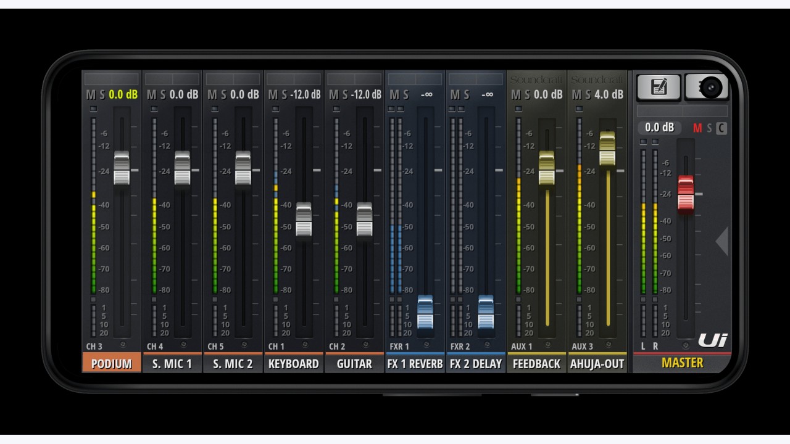
Task: Click the AHUJA-OUT 4.0 dB readout
Action: pyautogui.click(x=609, y=95)
